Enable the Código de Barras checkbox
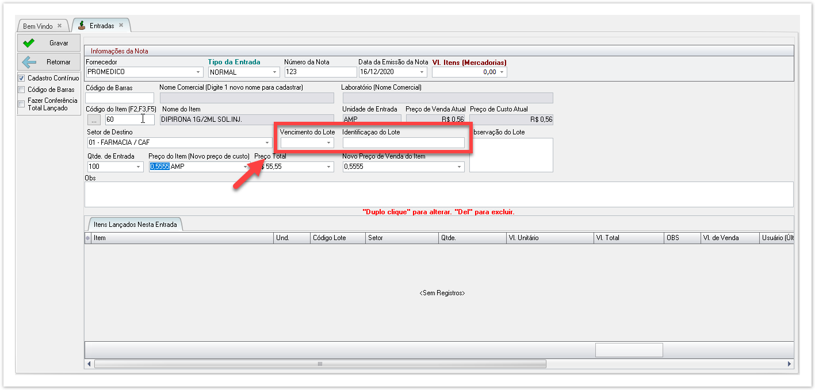 point(21,90)
